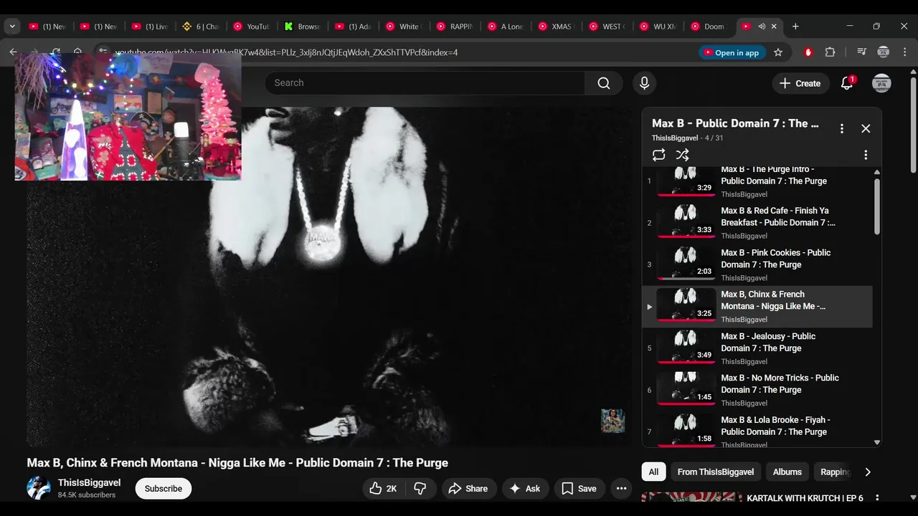
Task: Click the Search input field
Action: click(x=425, y=83)
